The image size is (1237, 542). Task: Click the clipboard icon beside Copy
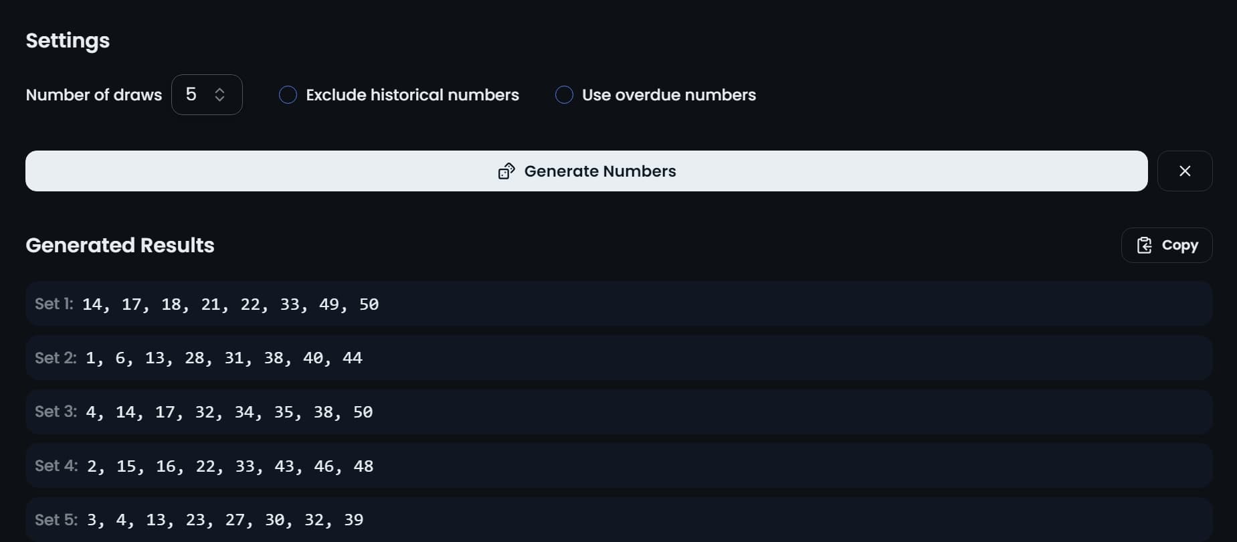click(x=1144, y=246)
